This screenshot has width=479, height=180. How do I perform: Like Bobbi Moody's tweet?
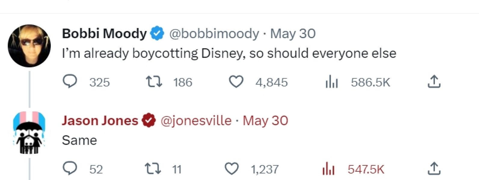(x=236, y=82)
